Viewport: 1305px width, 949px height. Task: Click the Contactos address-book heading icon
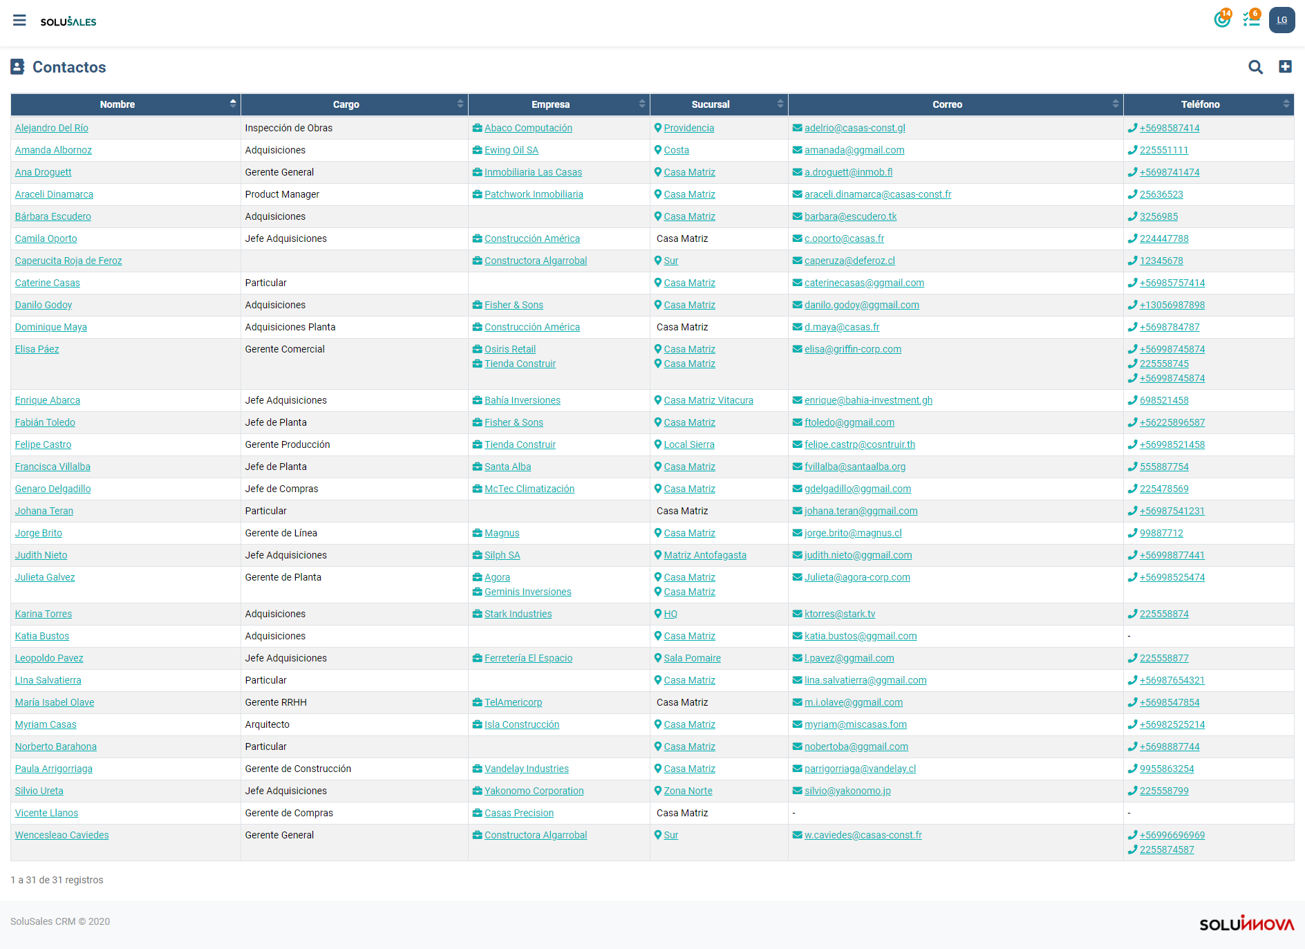17,67
